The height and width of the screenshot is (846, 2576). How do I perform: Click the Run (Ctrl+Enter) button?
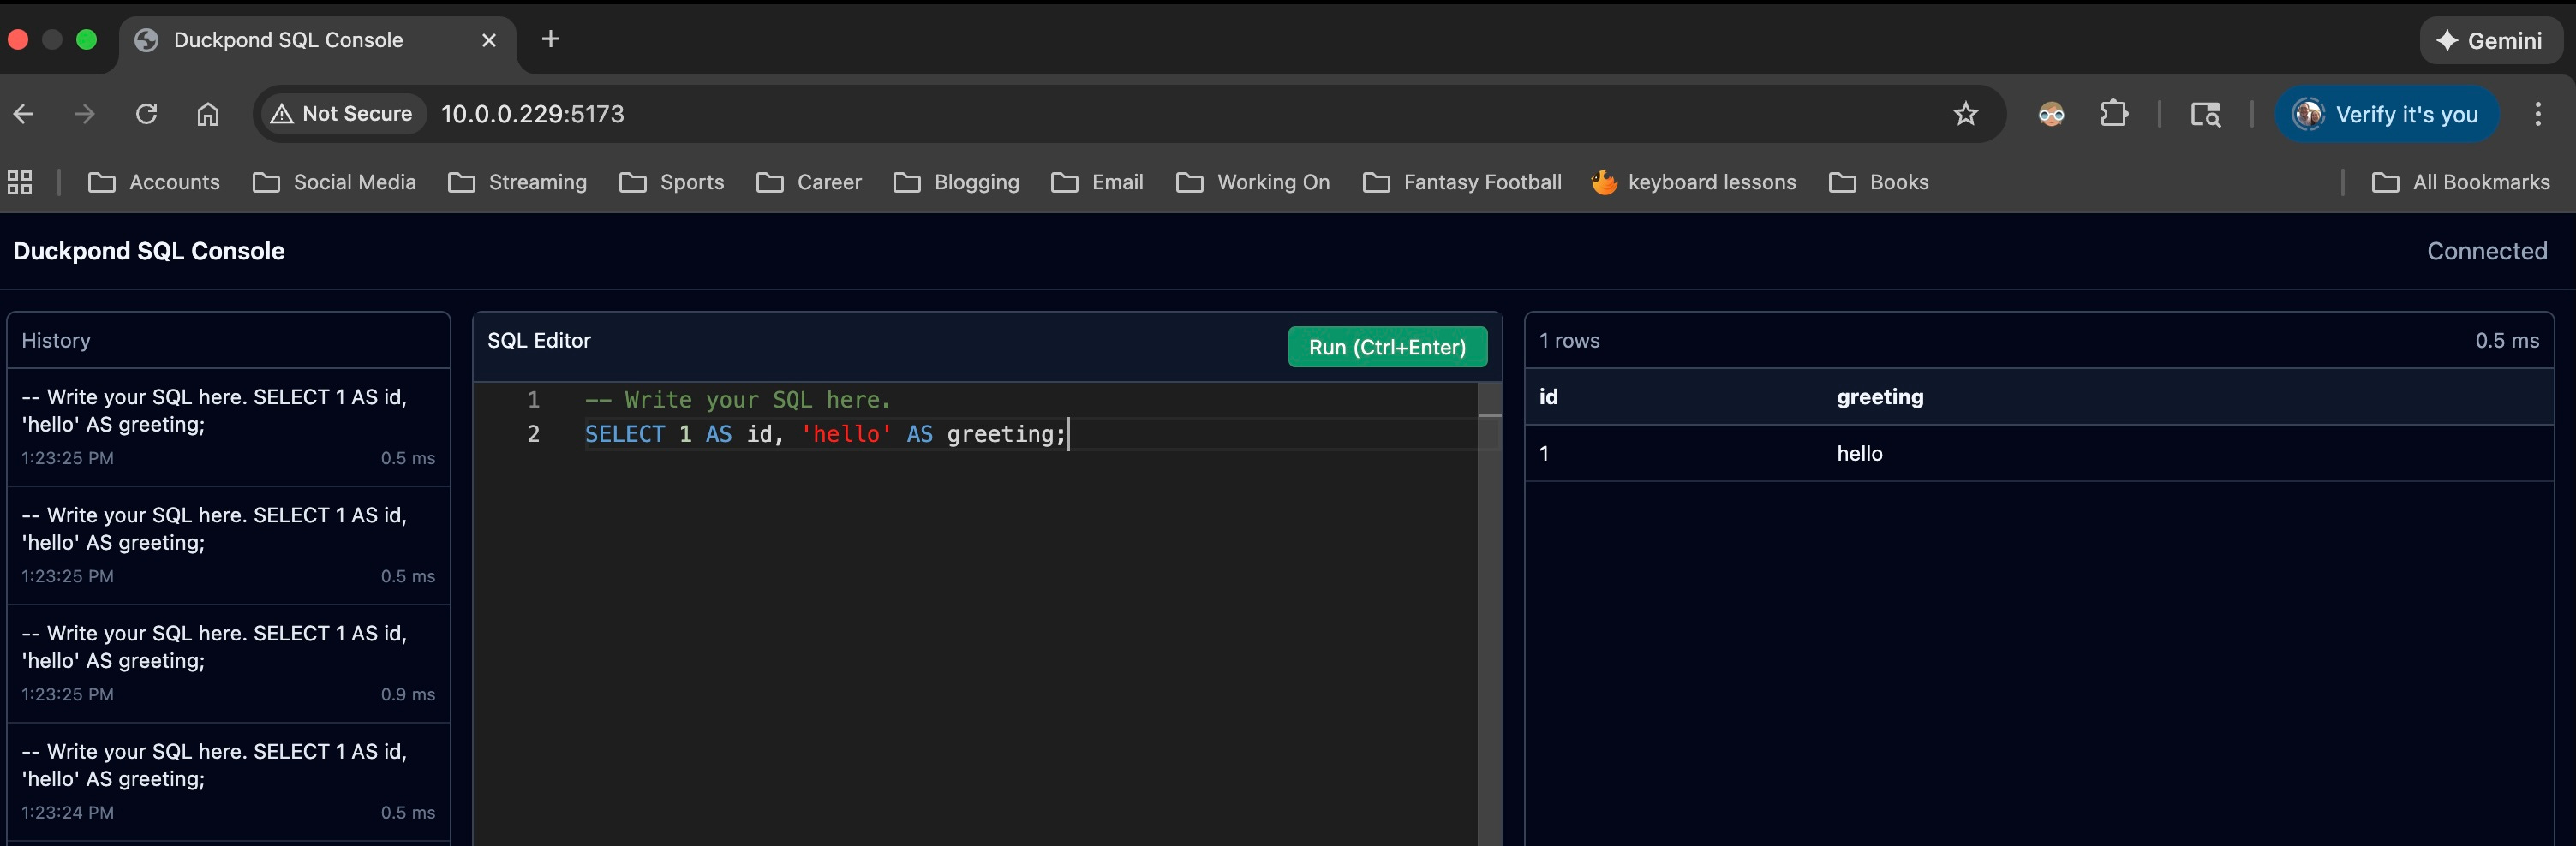(x=1387, y=347)
